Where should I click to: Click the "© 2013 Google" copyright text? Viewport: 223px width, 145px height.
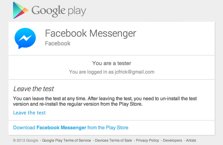25,140
